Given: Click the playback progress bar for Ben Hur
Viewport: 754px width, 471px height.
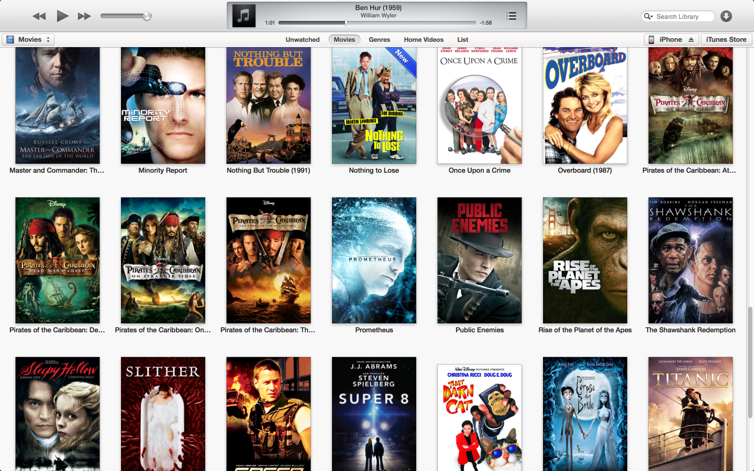Looking at the screenshot, I should click(x=377, y=23).
